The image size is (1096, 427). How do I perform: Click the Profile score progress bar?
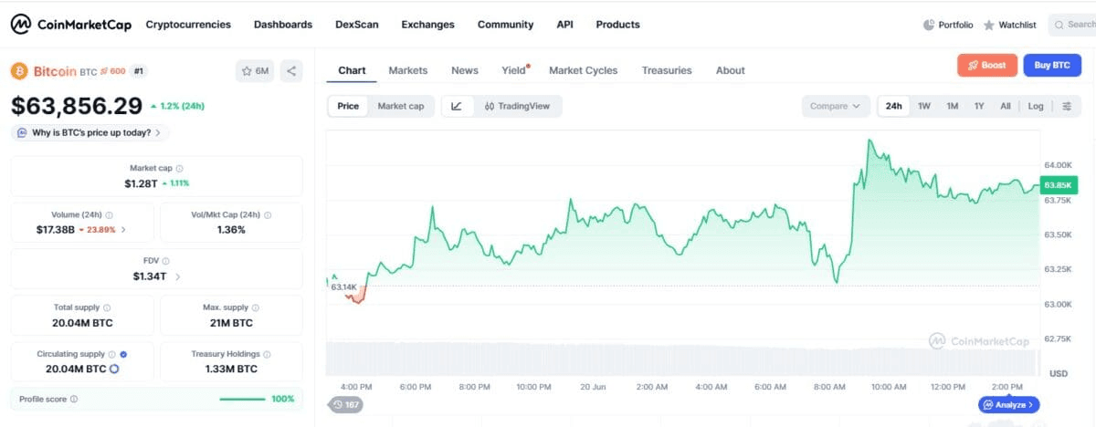[241, 399]
